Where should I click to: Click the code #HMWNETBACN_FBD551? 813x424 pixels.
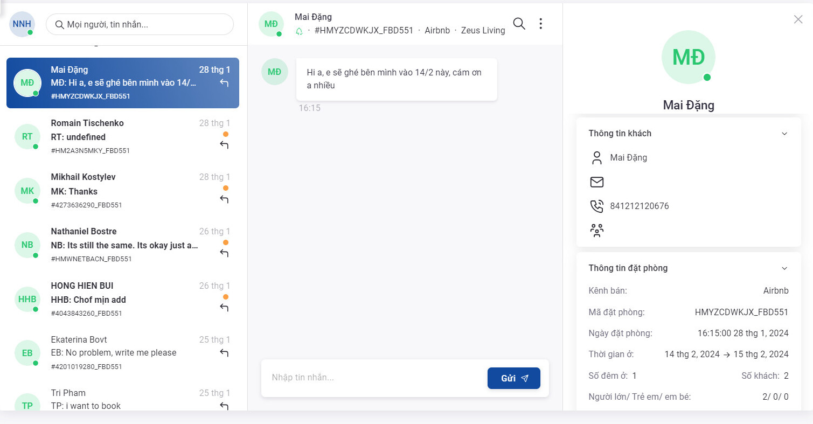pos(92,259)
